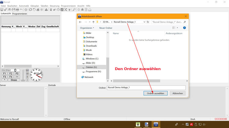Click the book documentation toolbar icon
The image size is (229, 128).
[x=86, y=10]
